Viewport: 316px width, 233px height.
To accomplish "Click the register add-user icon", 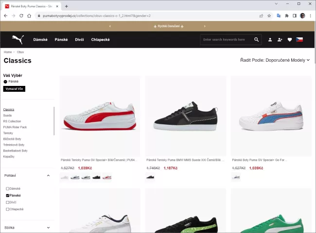I will click(280, 40).
